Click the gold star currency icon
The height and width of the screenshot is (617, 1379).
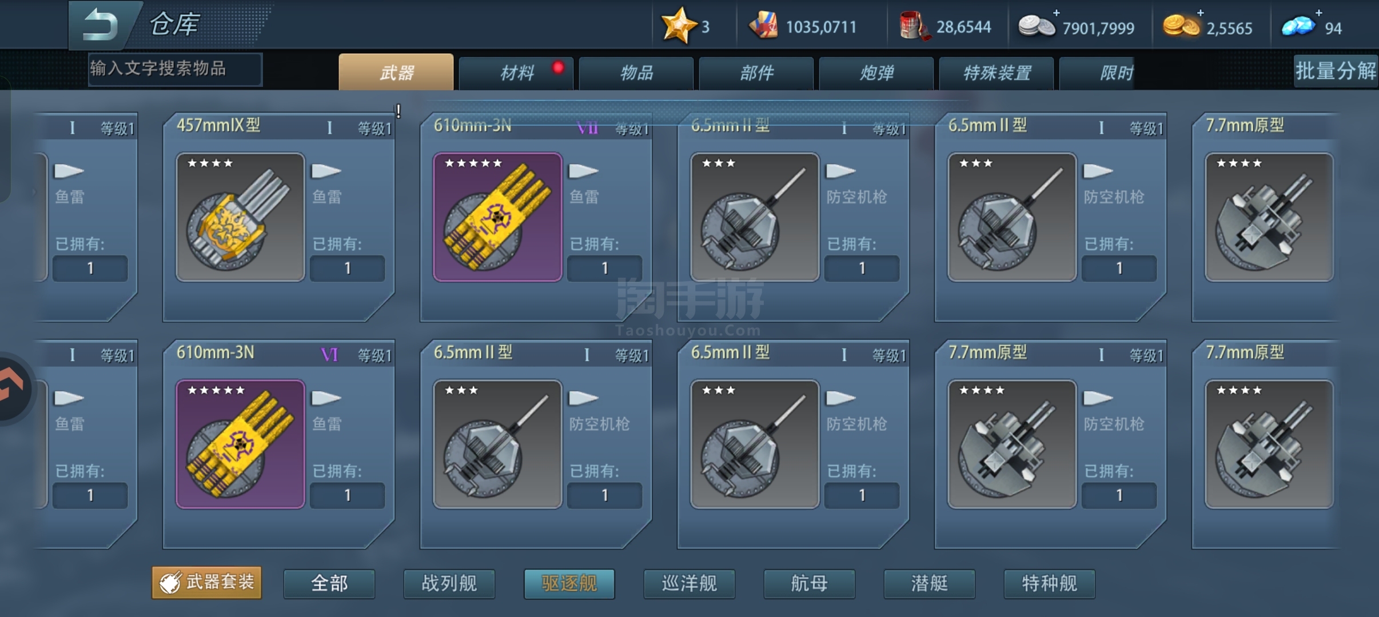[x=678, y=25]
